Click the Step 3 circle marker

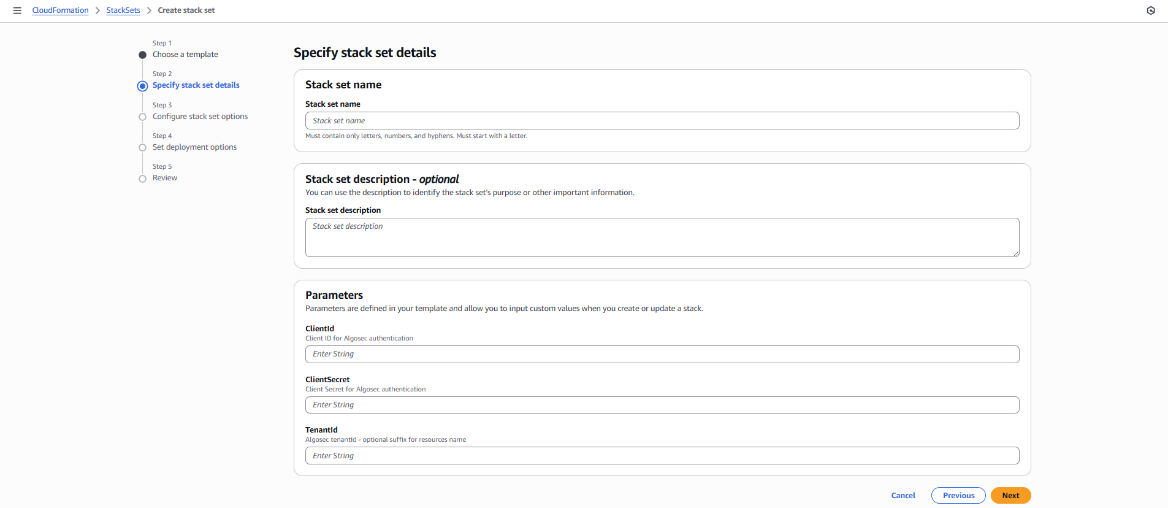[142, 117]
